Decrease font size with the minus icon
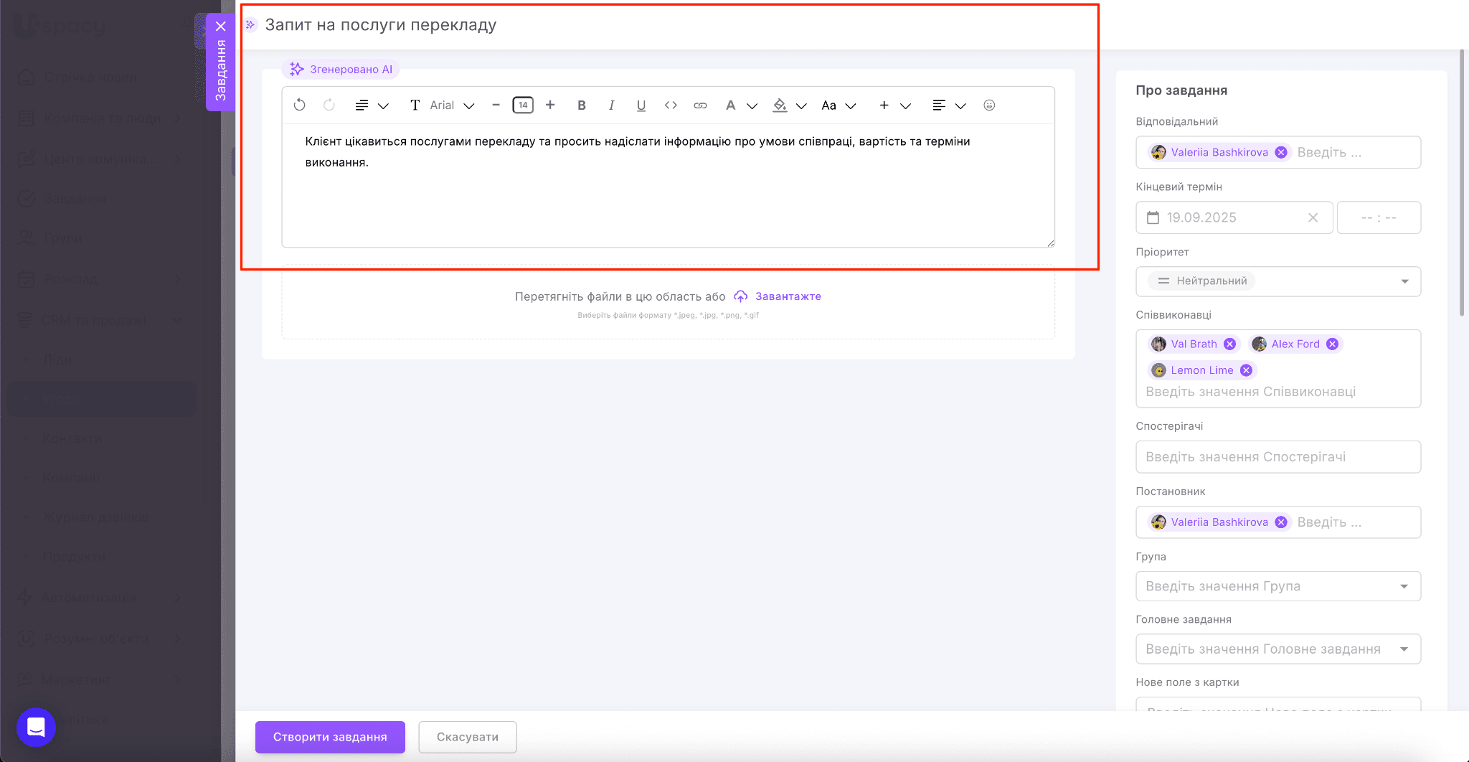 (496, 105)
